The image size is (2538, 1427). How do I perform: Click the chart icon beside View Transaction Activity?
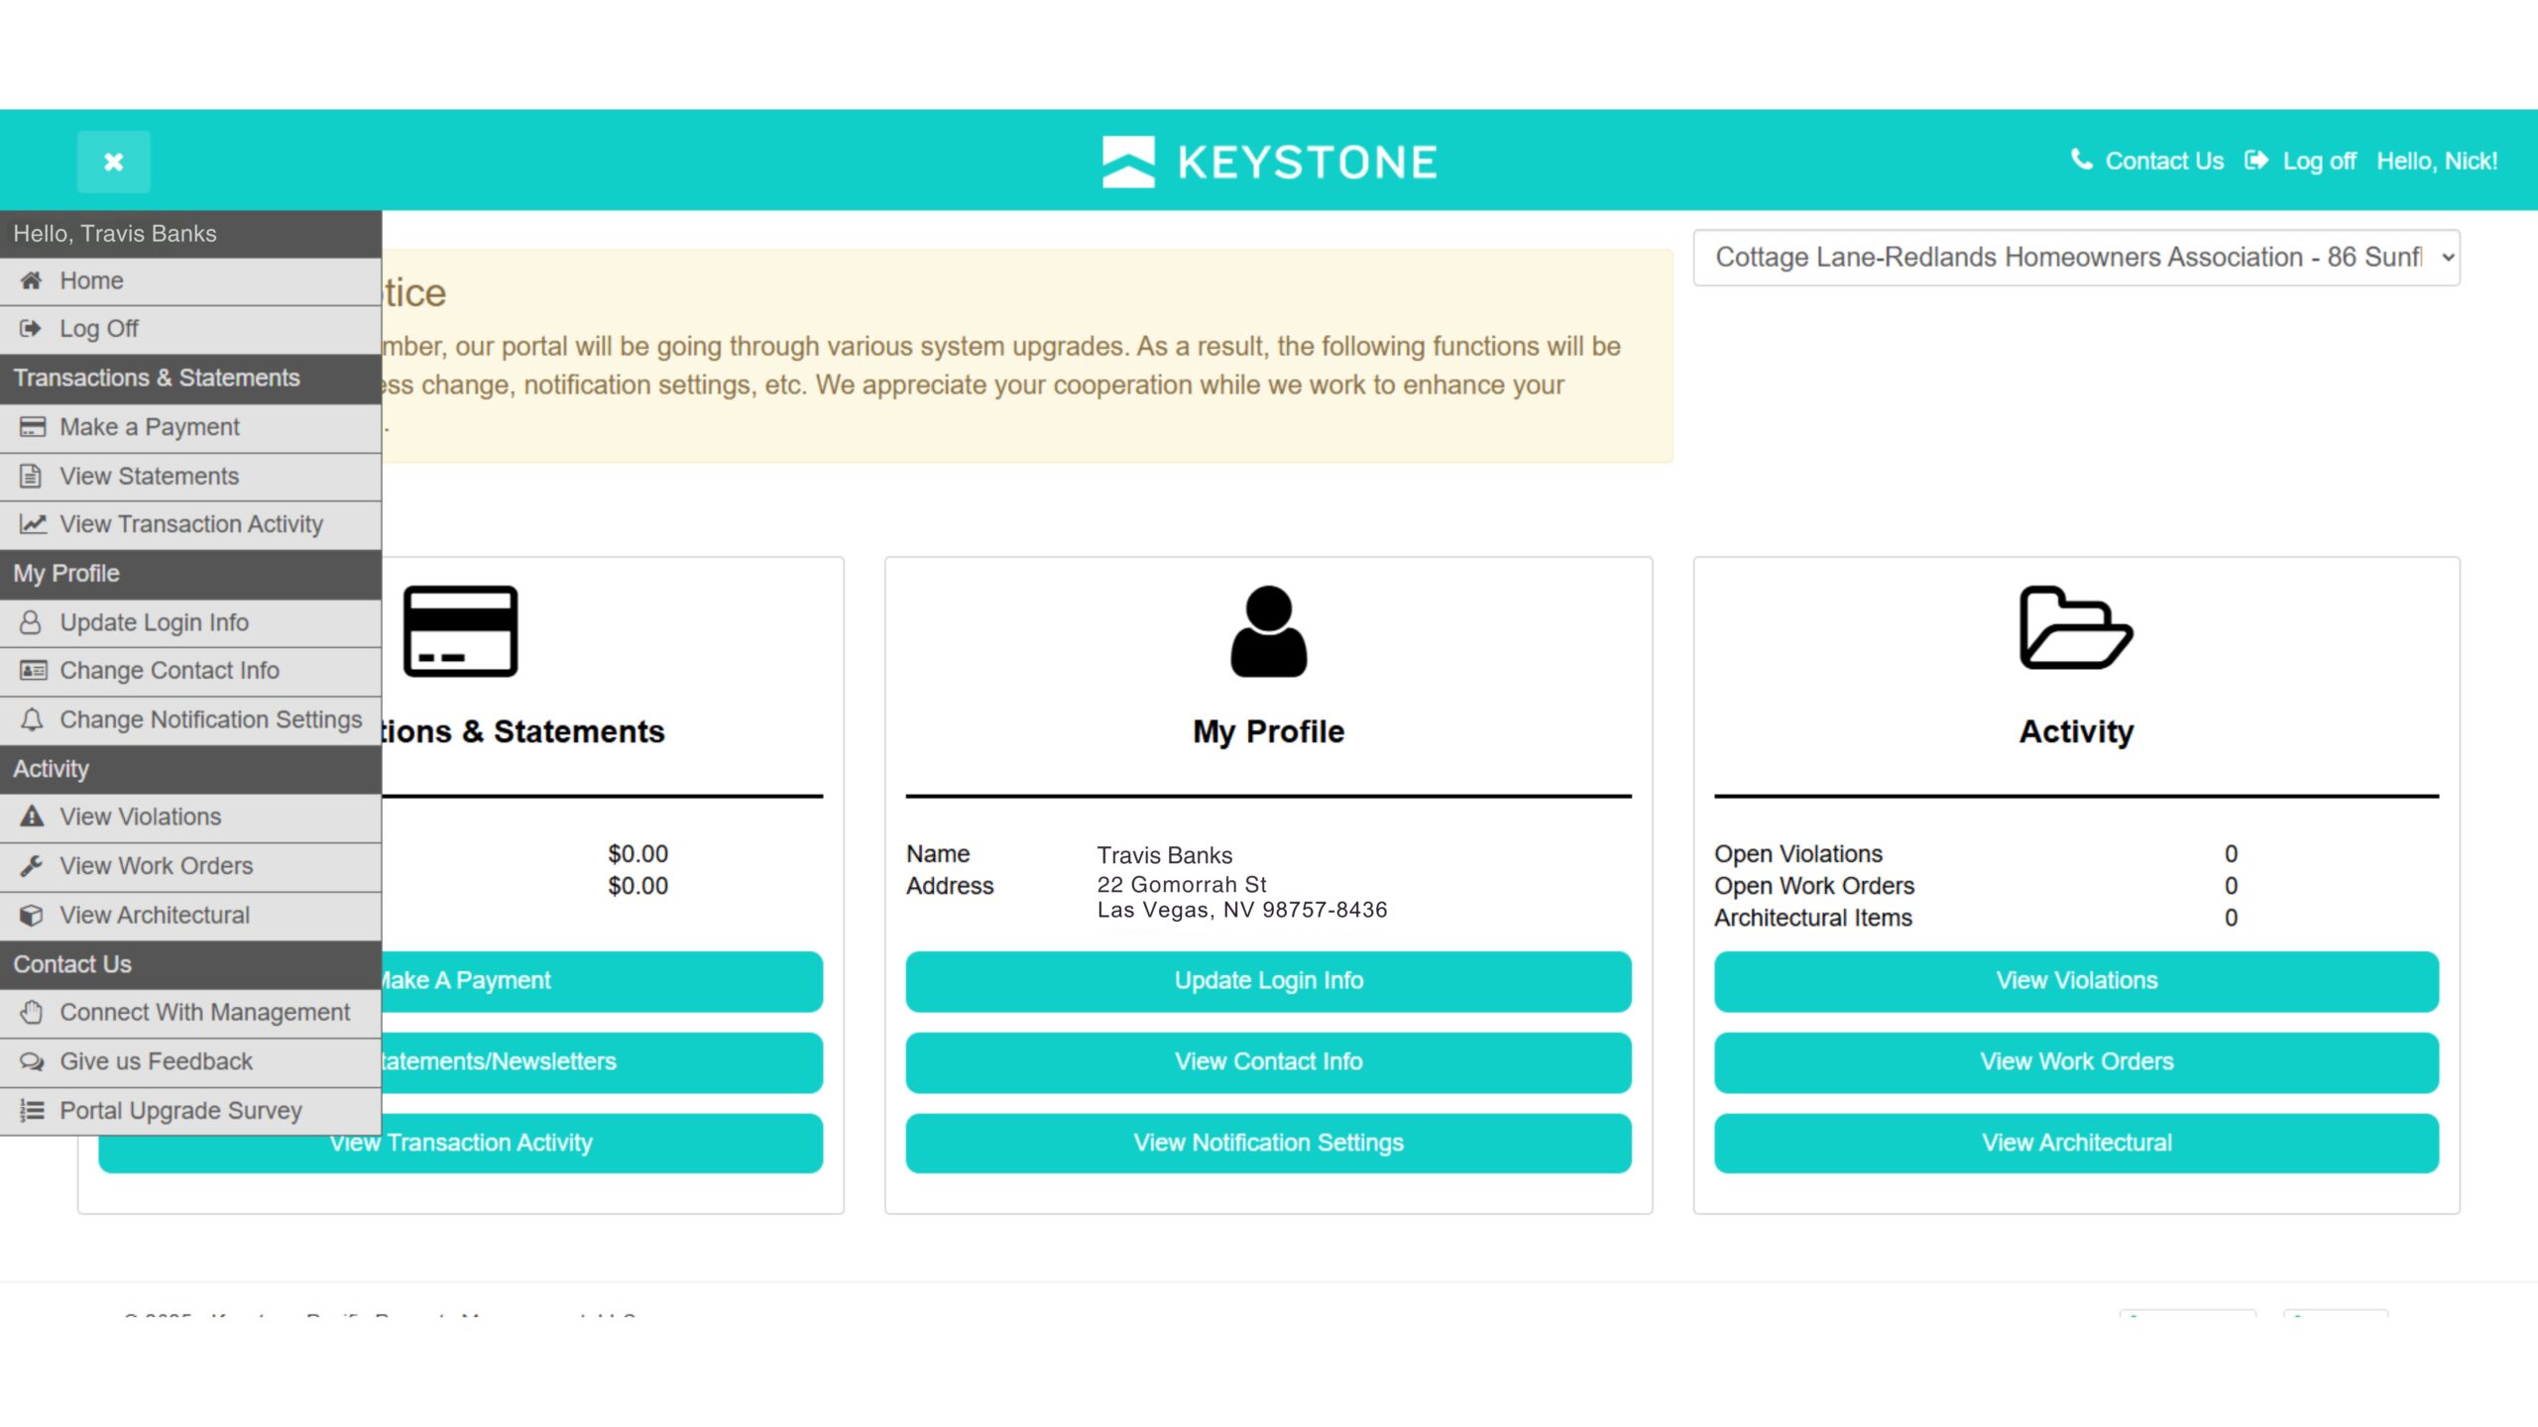pyautogui.click(x=33, y=523)
